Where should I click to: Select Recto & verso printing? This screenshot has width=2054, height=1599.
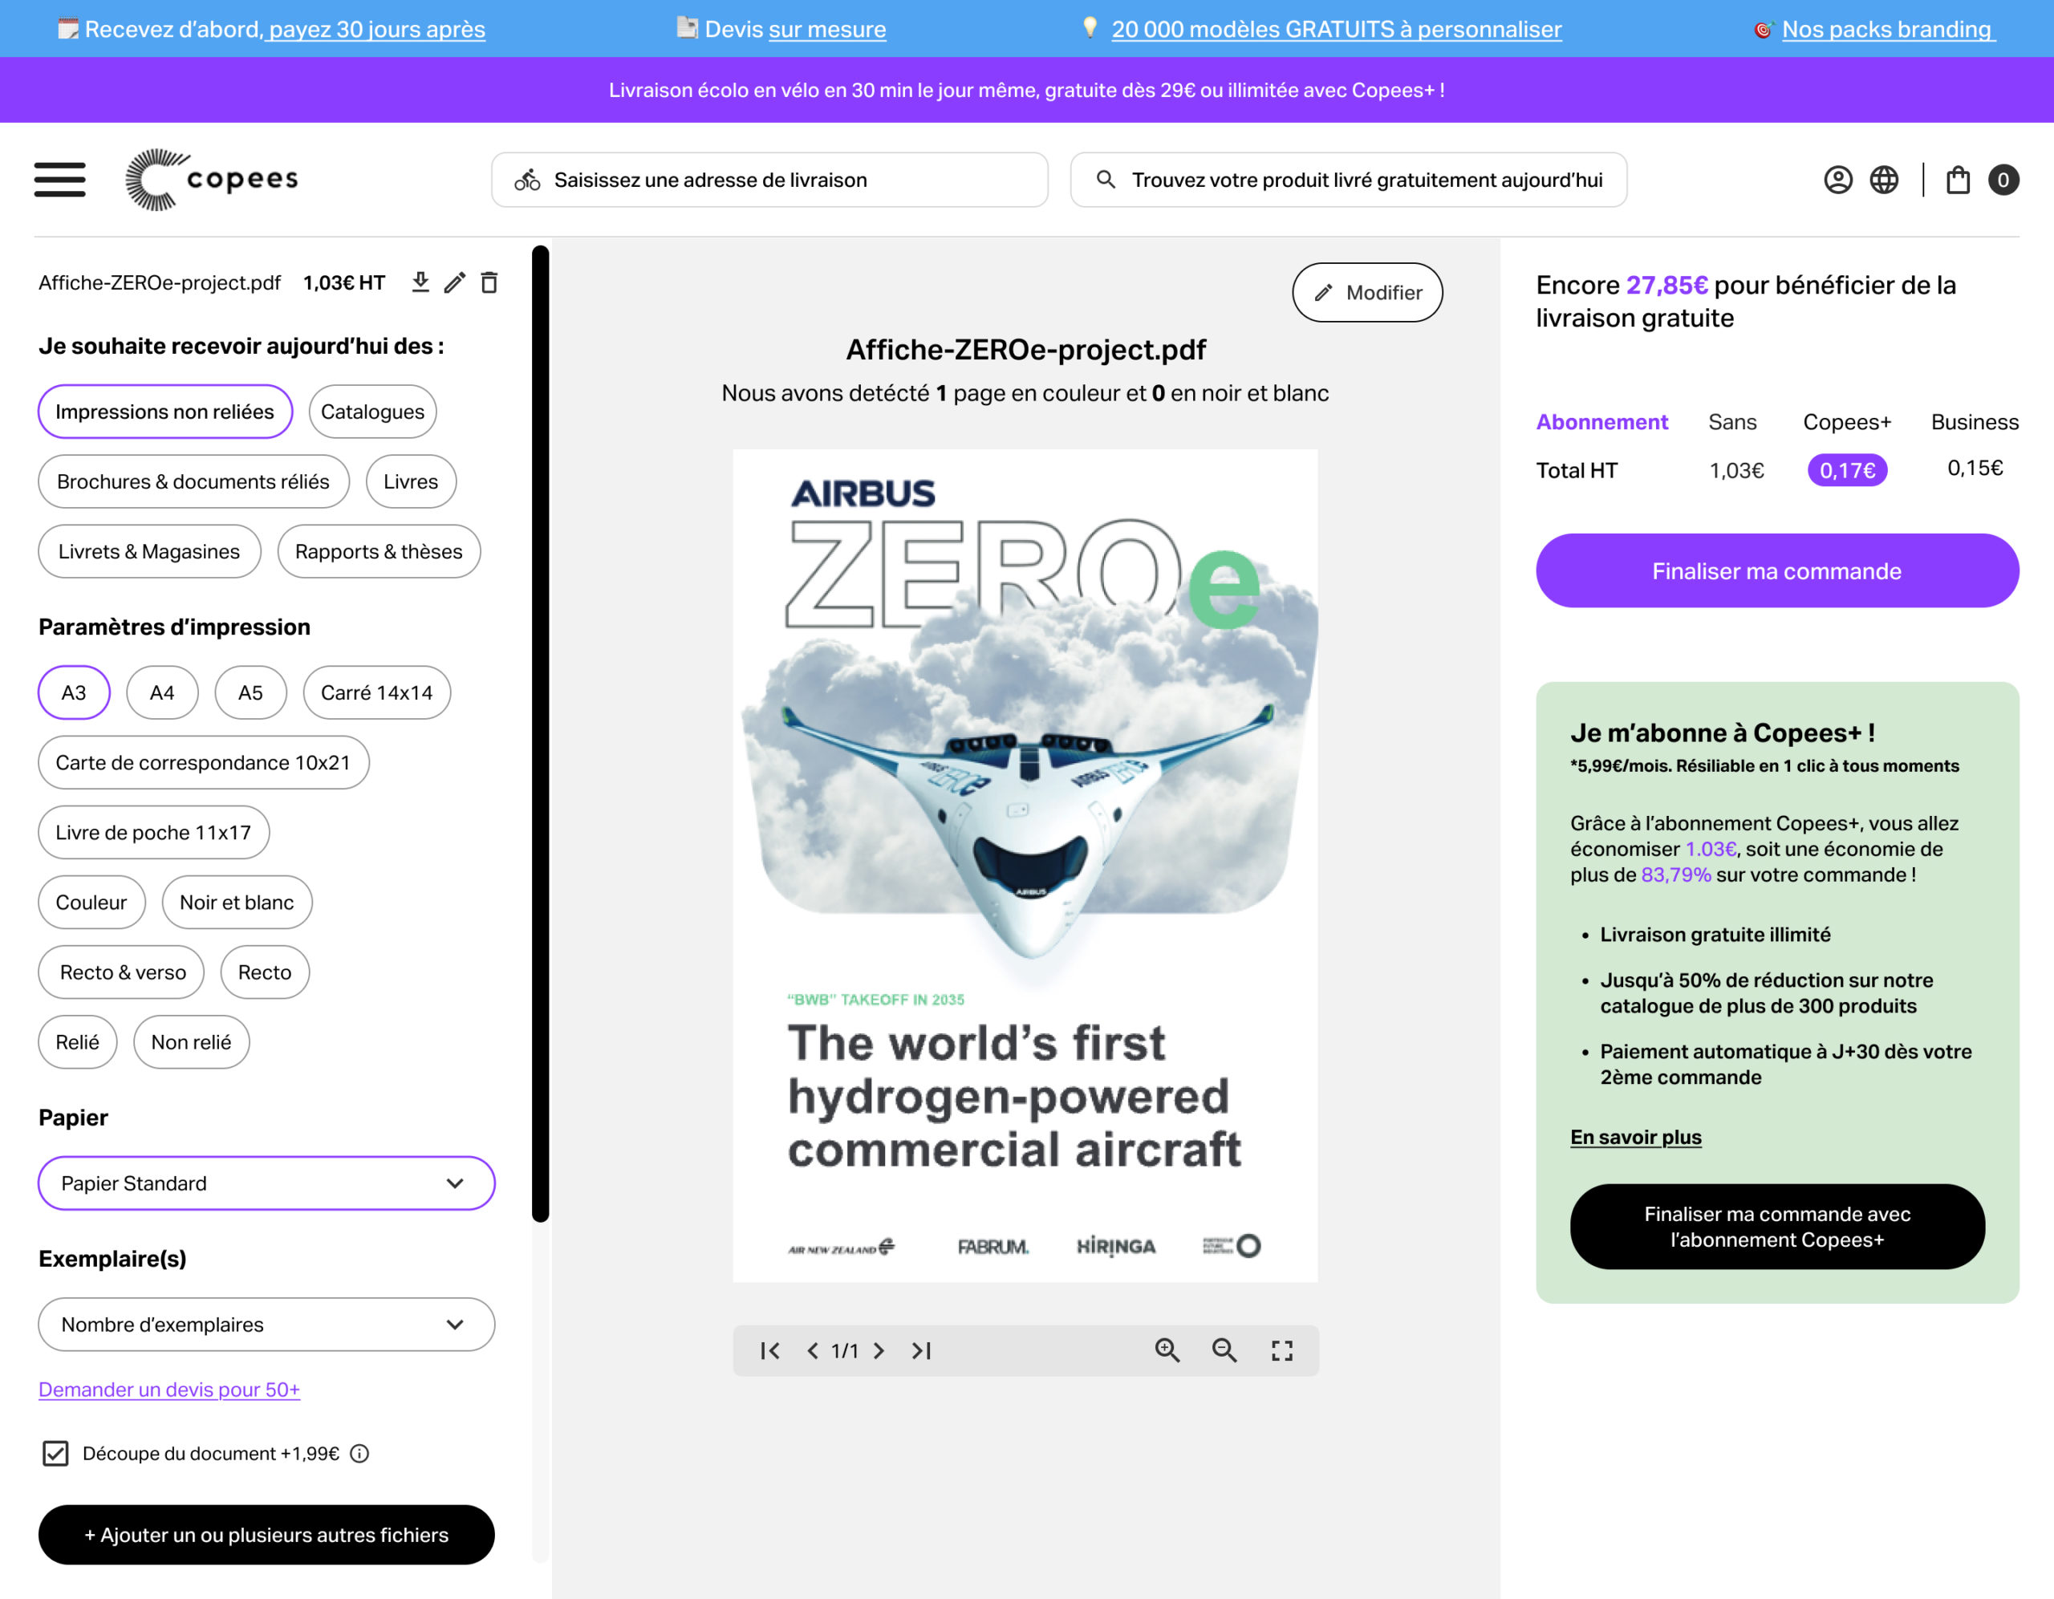click(121, 972)
